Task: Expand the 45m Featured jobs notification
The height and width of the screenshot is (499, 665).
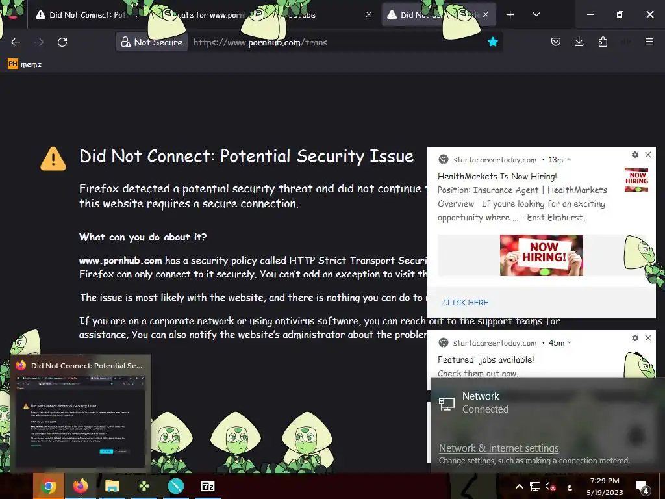Action: coord(569,342)
